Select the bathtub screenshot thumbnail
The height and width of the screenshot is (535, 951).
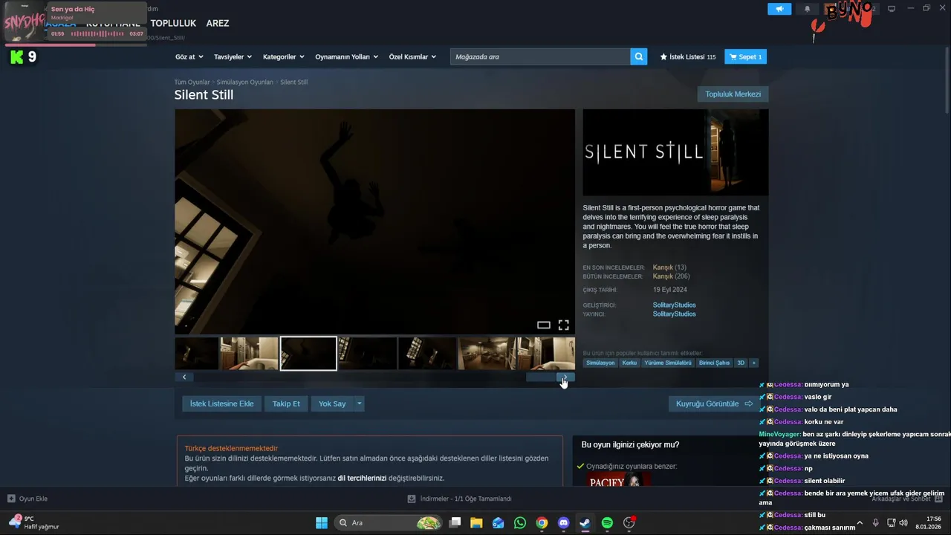(250, 354)
